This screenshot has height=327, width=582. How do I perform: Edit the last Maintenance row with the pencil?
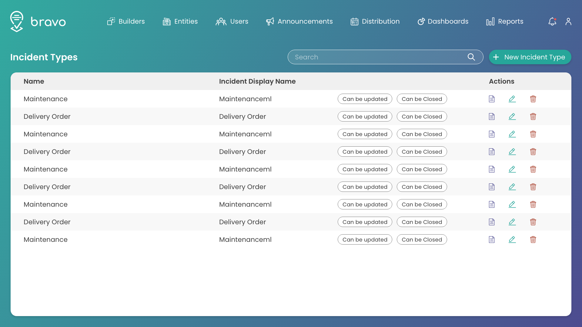[x=512, y=239]
